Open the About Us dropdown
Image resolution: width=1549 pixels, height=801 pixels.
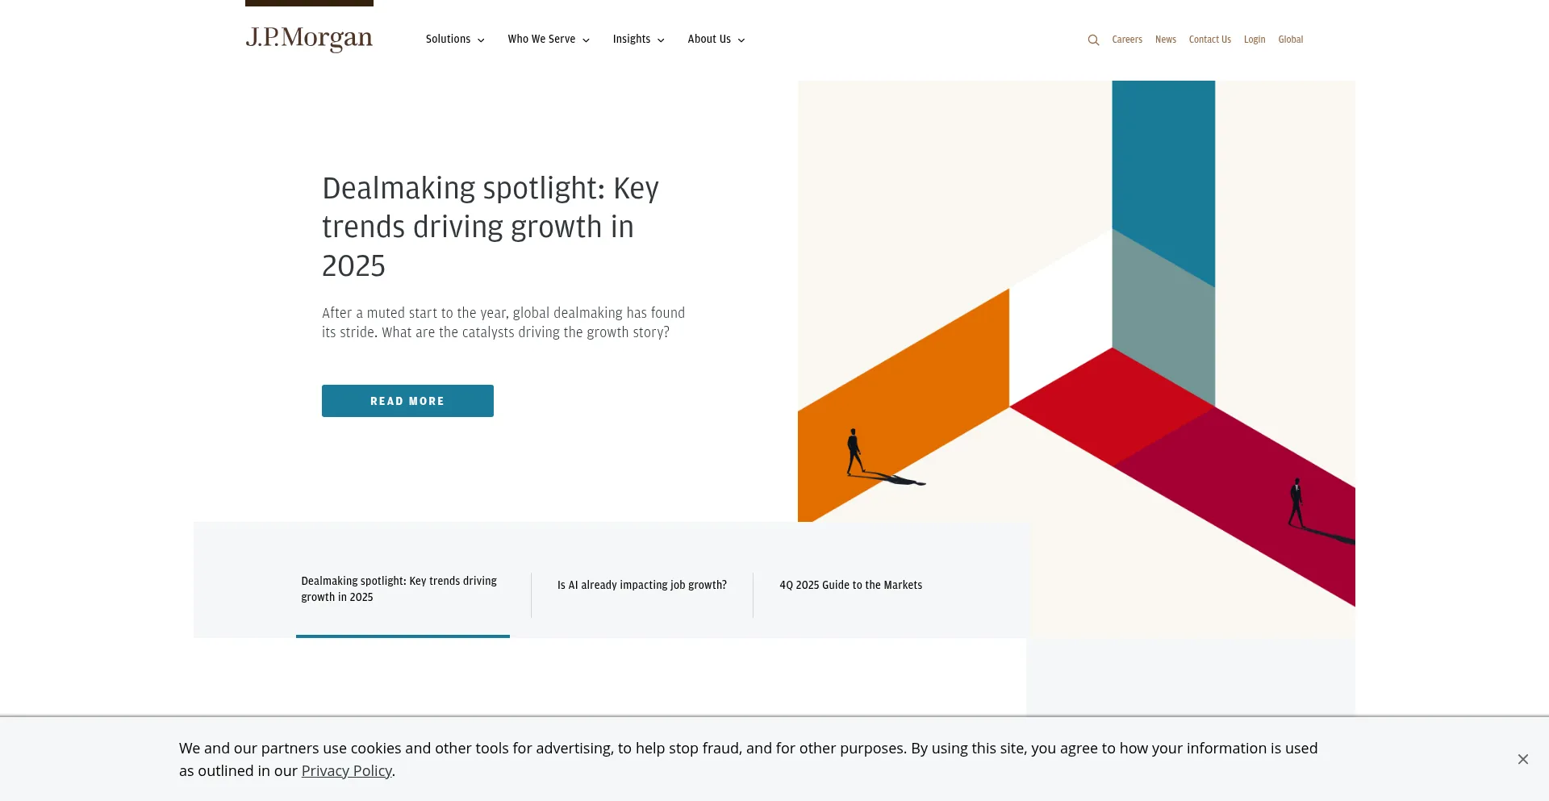pos(716,39)
